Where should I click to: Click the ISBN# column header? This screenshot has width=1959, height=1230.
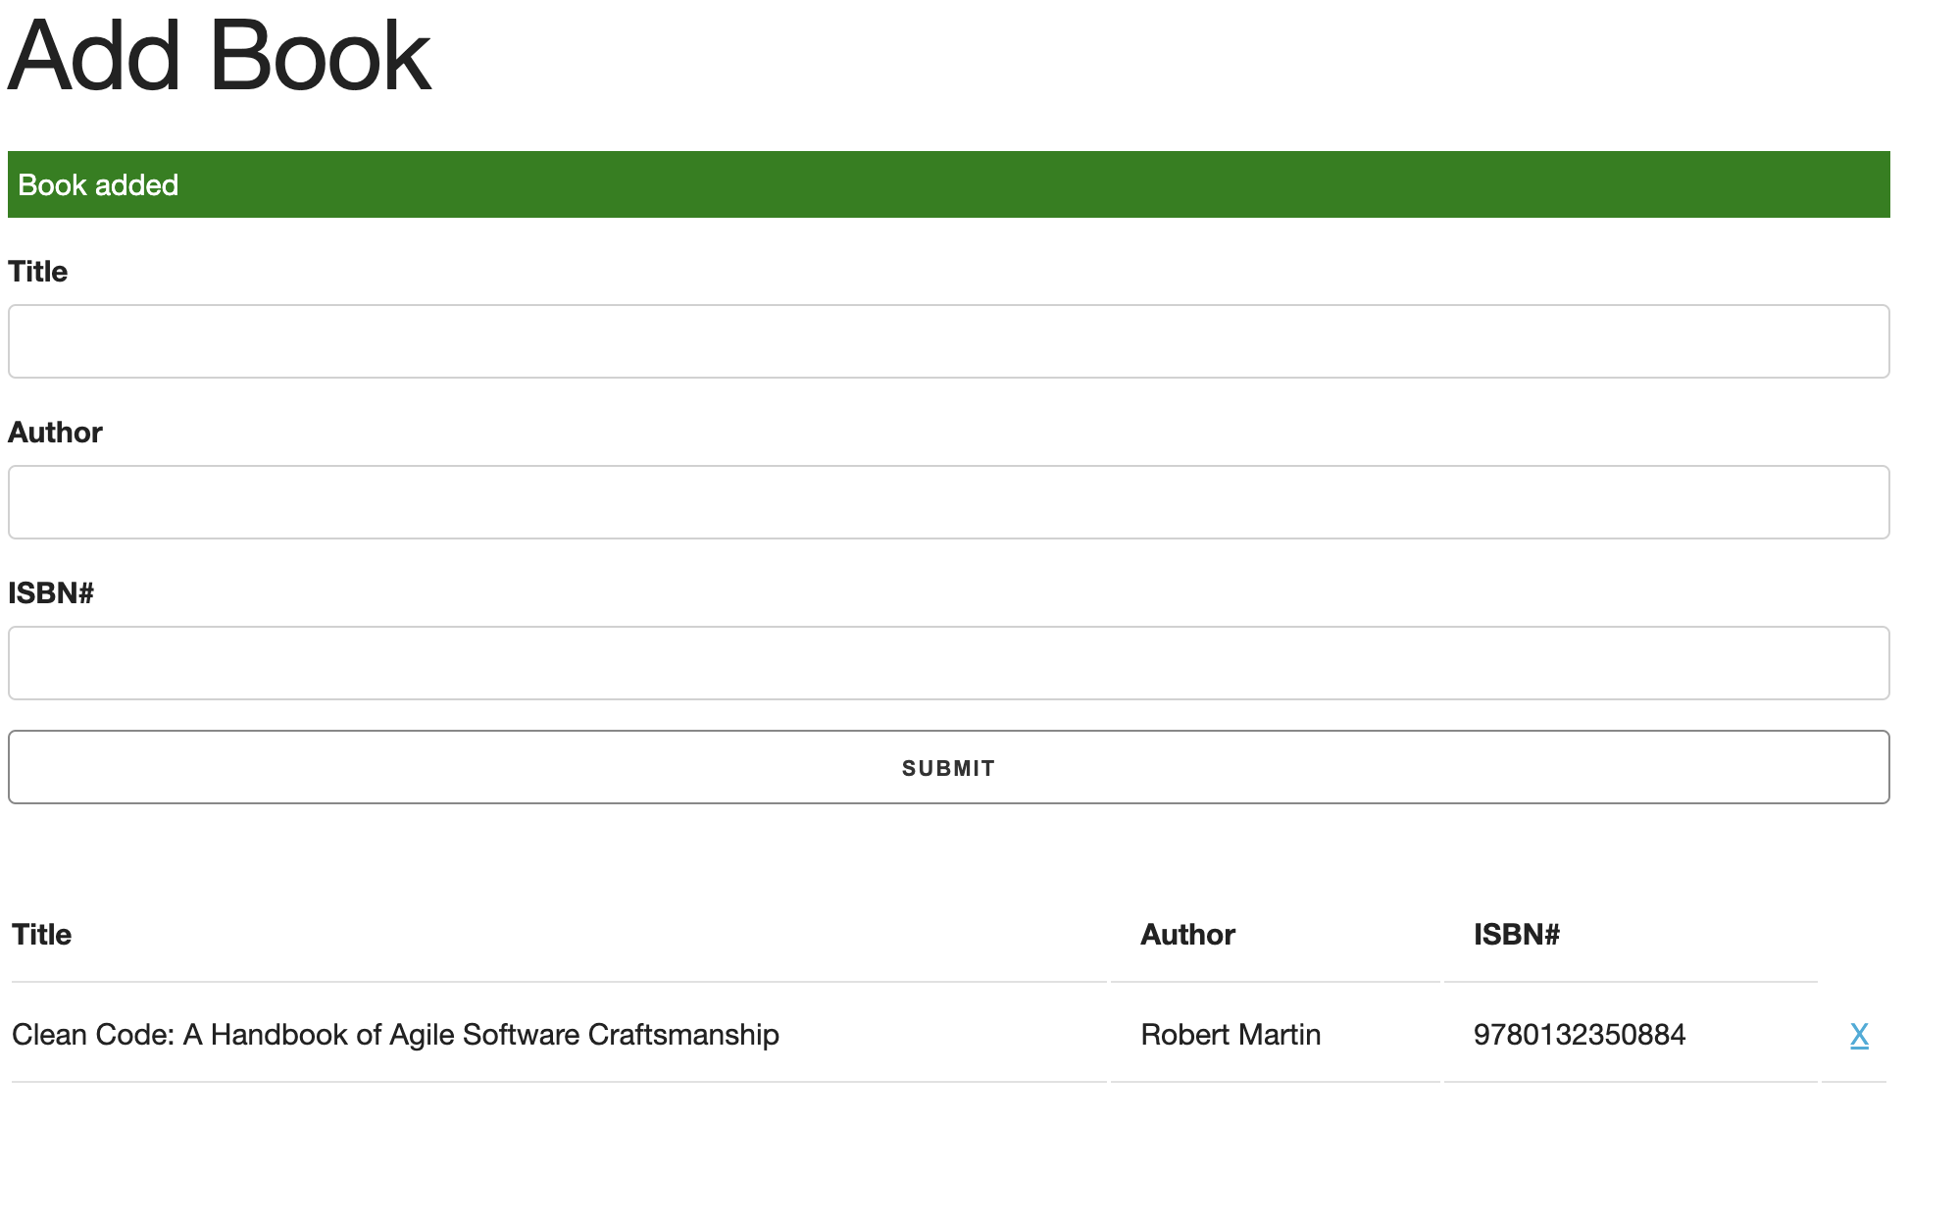pos(1516,935)
